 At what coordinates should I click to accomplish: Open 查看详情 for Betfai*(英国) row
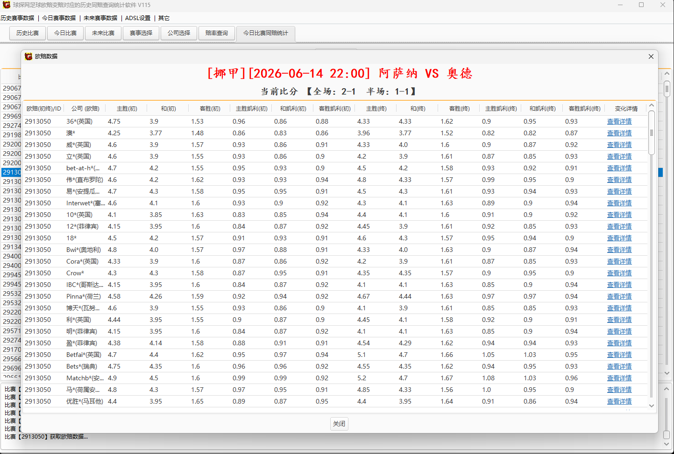click(x=619, y=355)
